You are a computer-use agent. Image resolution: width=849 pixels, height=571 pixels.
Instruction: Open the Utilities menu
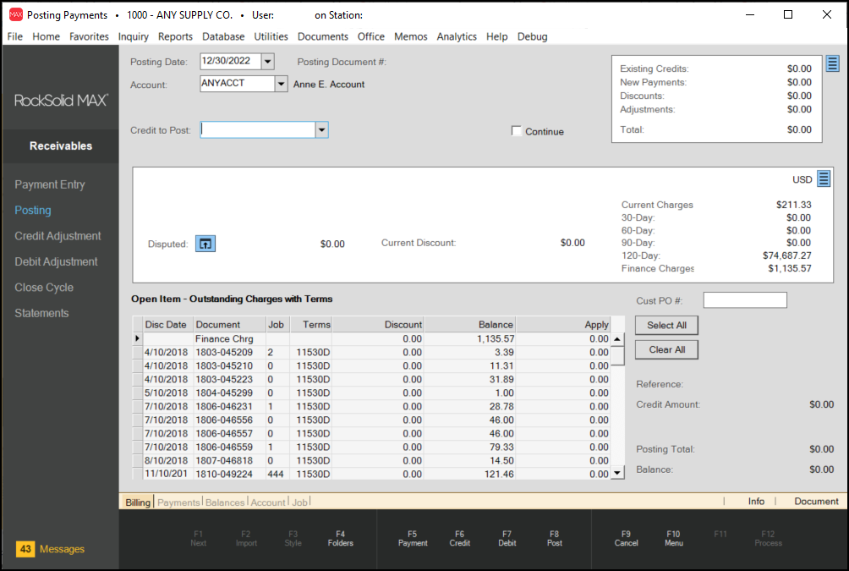coord(271,36)
